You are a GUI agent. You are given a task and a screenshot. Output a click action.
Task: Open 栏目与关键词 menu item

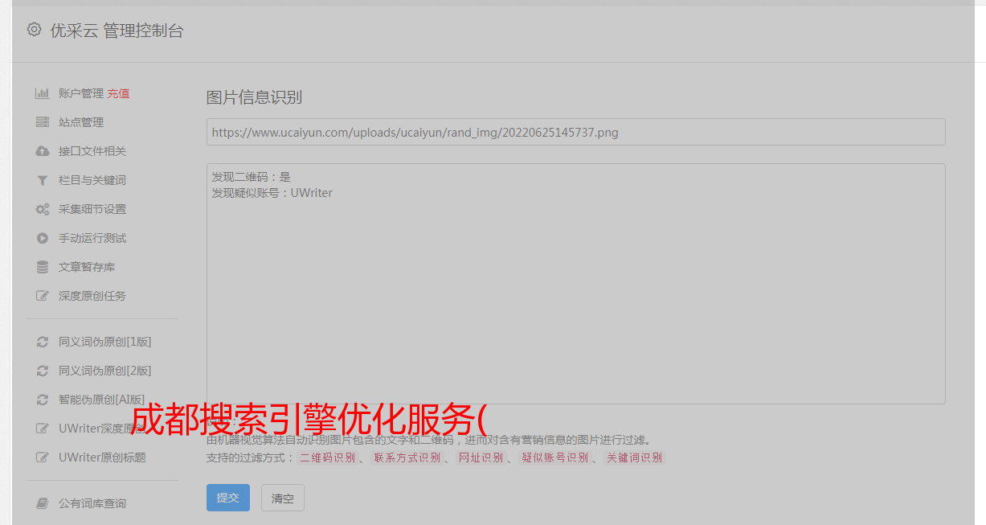(x=92, y=180)
